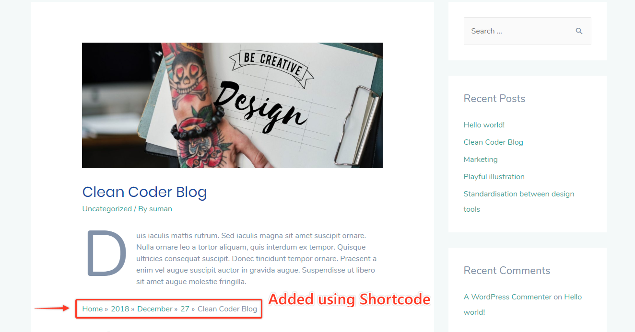The height and width of the screenshot is (332, 635).
Task: Open the Playful illustration post
Action: [494, 177]
